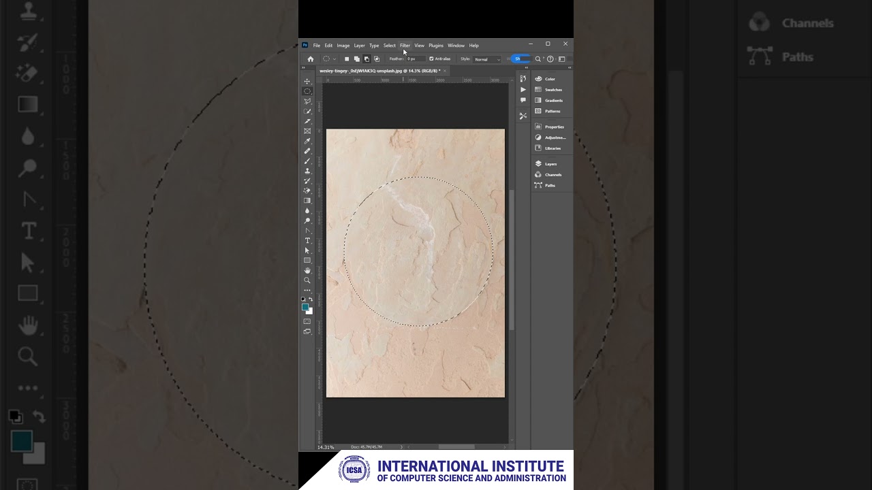Image resolution: width=872 pixels, height=490 pixels.
Task: Select the Hand tool
Action: click(307, 270)
